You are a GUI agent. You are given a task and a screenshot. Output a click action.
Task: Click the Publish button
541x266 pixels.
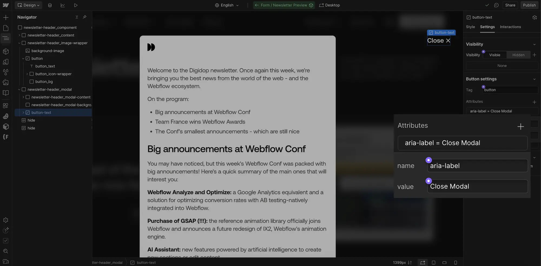click(529, 5)
